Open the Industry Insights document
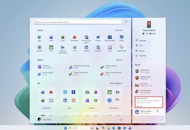The width and height of the screenshot is (190, 130). click(x=45, y=73)
